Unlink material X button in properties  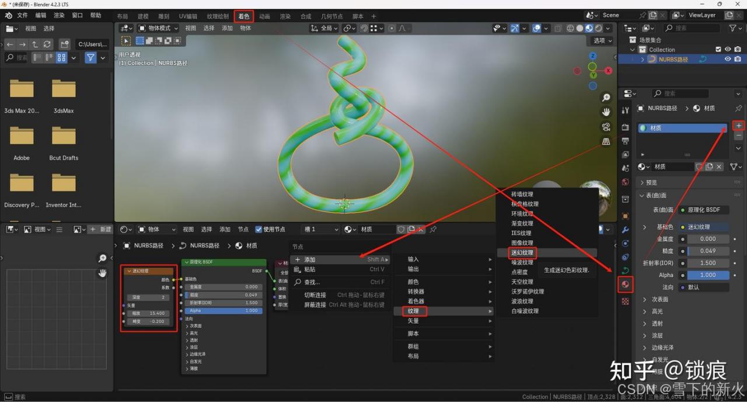click(719, 167)
